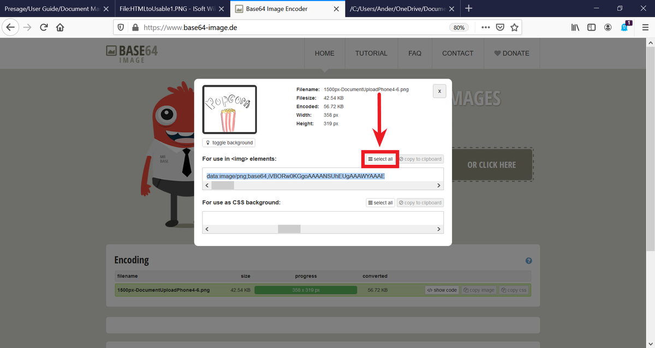
Task: Click the CSS code field's horizontal scrollbar thumb
Action: [x=289, y=229]
